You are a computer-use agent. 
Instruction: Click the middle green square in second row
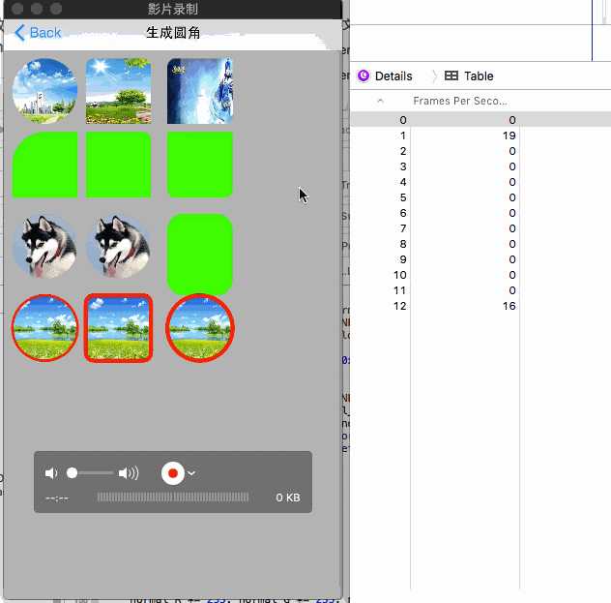[x=119, y=165]
